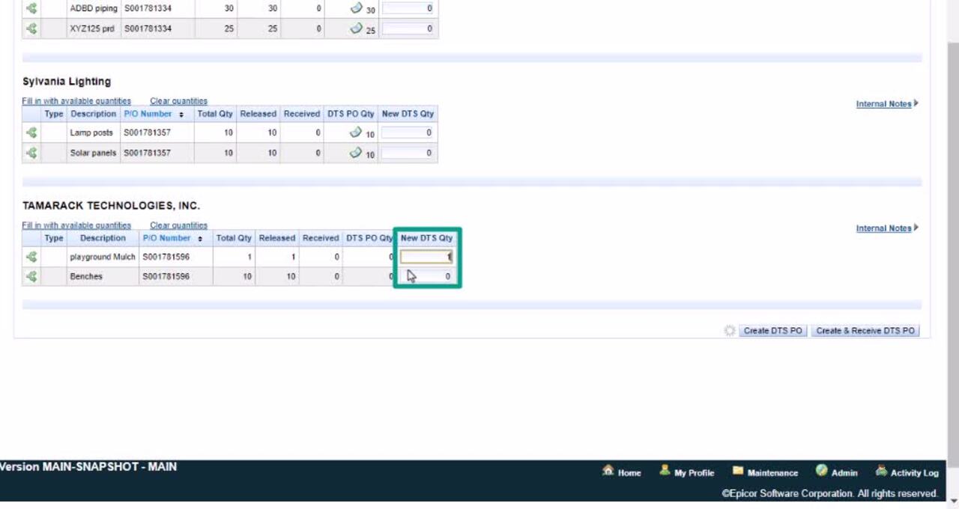Select the TAMARACK TECHNOLOGIES, INC. heading
The width and height of the screenshot is (959, 509).
point(111,206)
